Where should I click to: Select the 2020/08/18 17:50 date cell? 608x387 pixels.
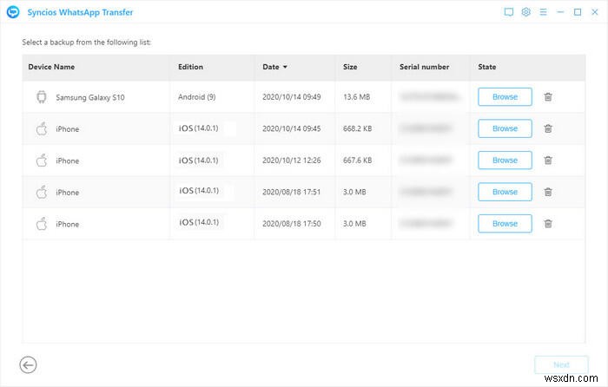click(x=292, y=224)
